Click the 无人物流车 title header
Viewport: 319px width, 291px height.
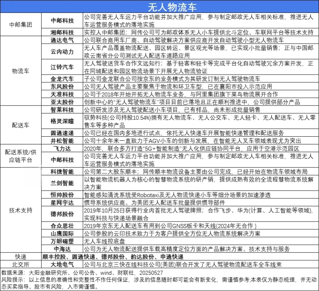click(159, 7)
